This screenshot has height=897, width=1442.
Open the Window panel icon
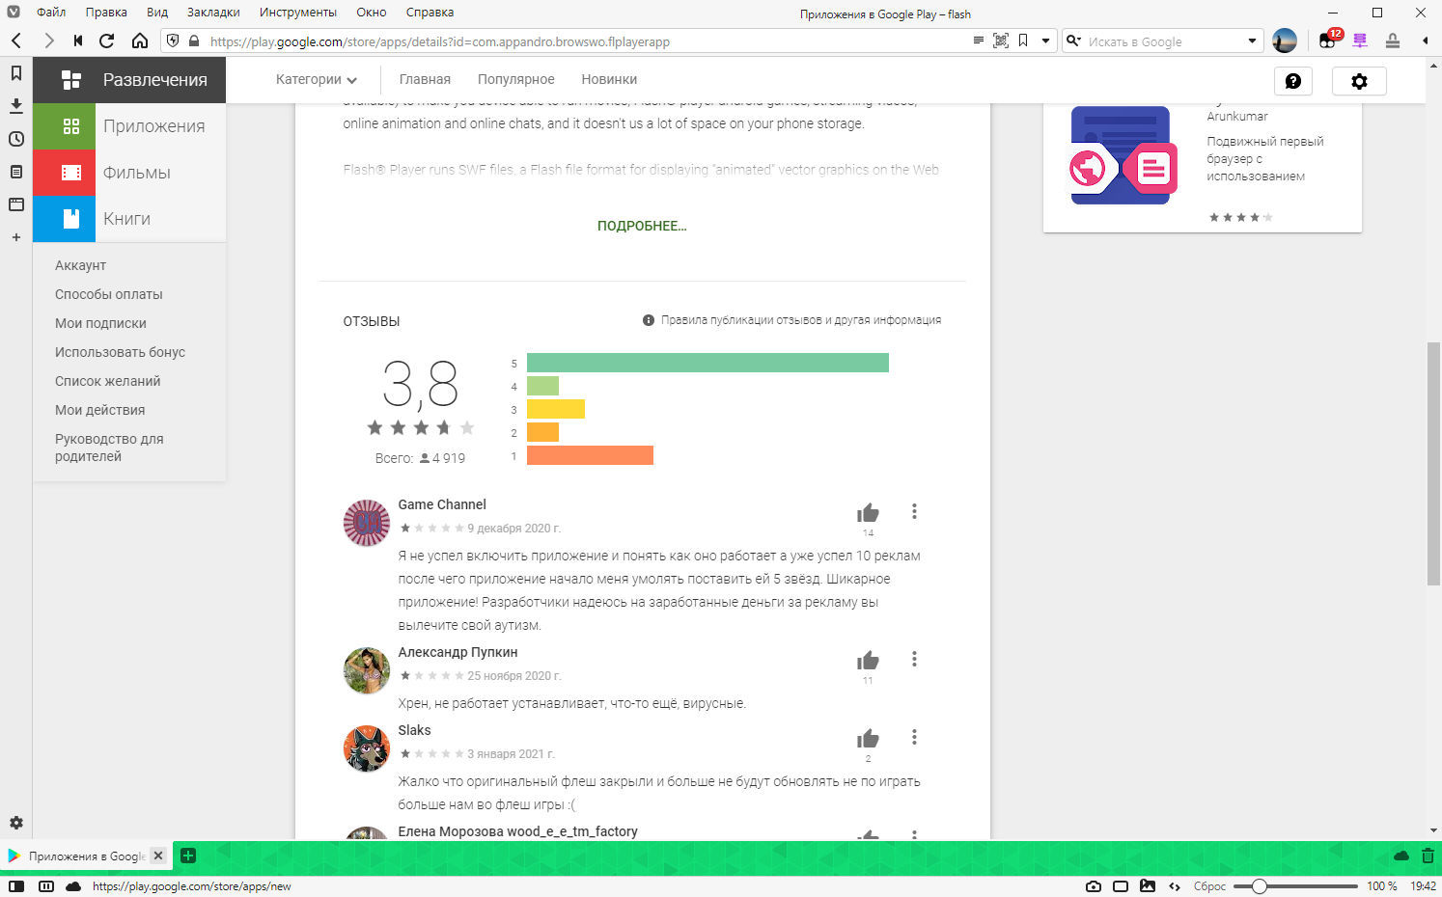(x=16, y=204)
